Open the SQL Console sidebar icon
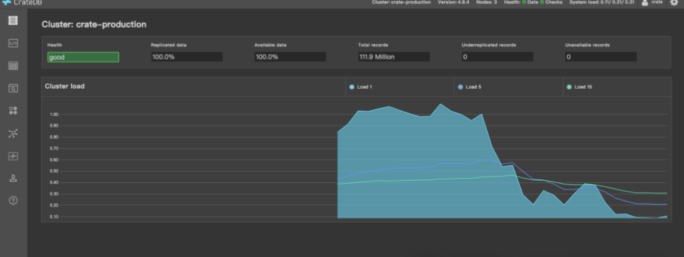This screenshot has height=257, width=684. click(13, 43)
